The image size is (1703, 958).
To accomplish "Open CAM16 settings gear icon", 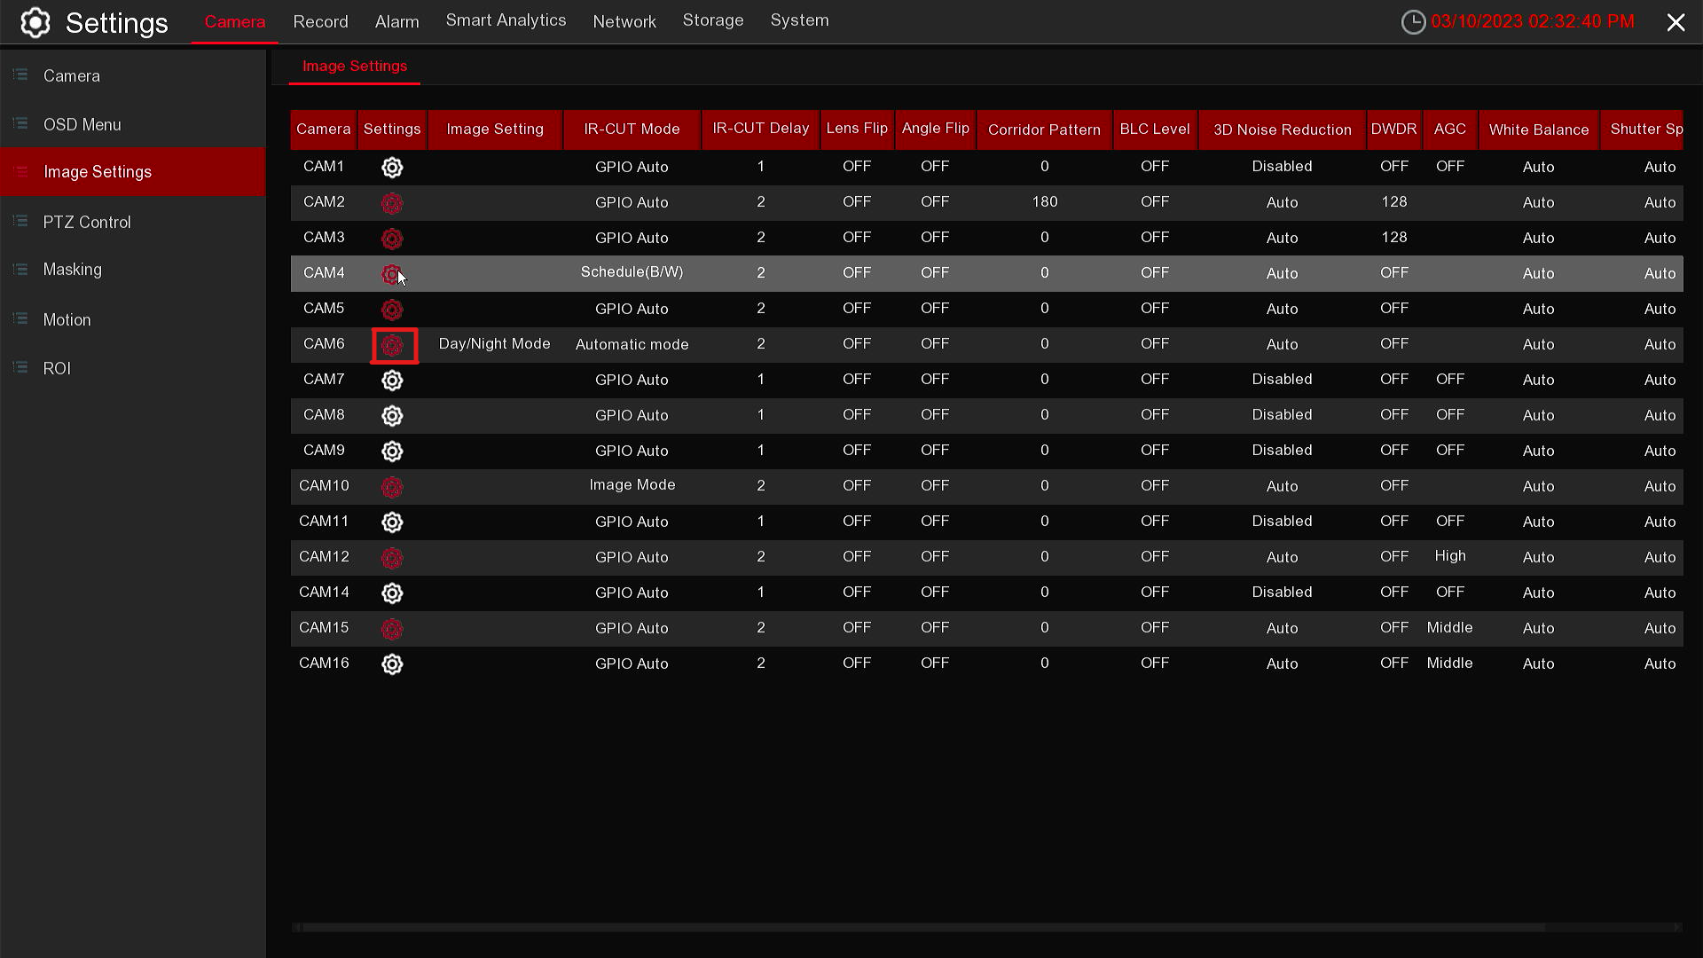I will coord(392,664).
